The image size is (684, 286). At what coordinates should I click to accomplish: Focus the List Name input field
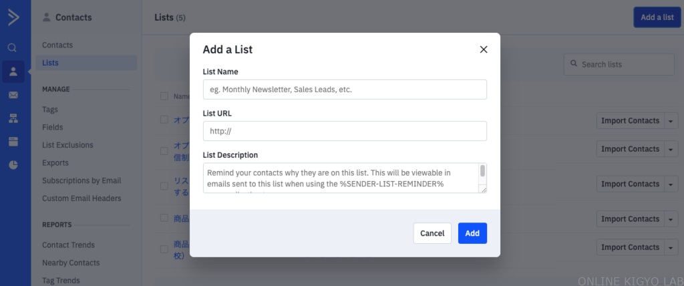[x=345, y=90]
